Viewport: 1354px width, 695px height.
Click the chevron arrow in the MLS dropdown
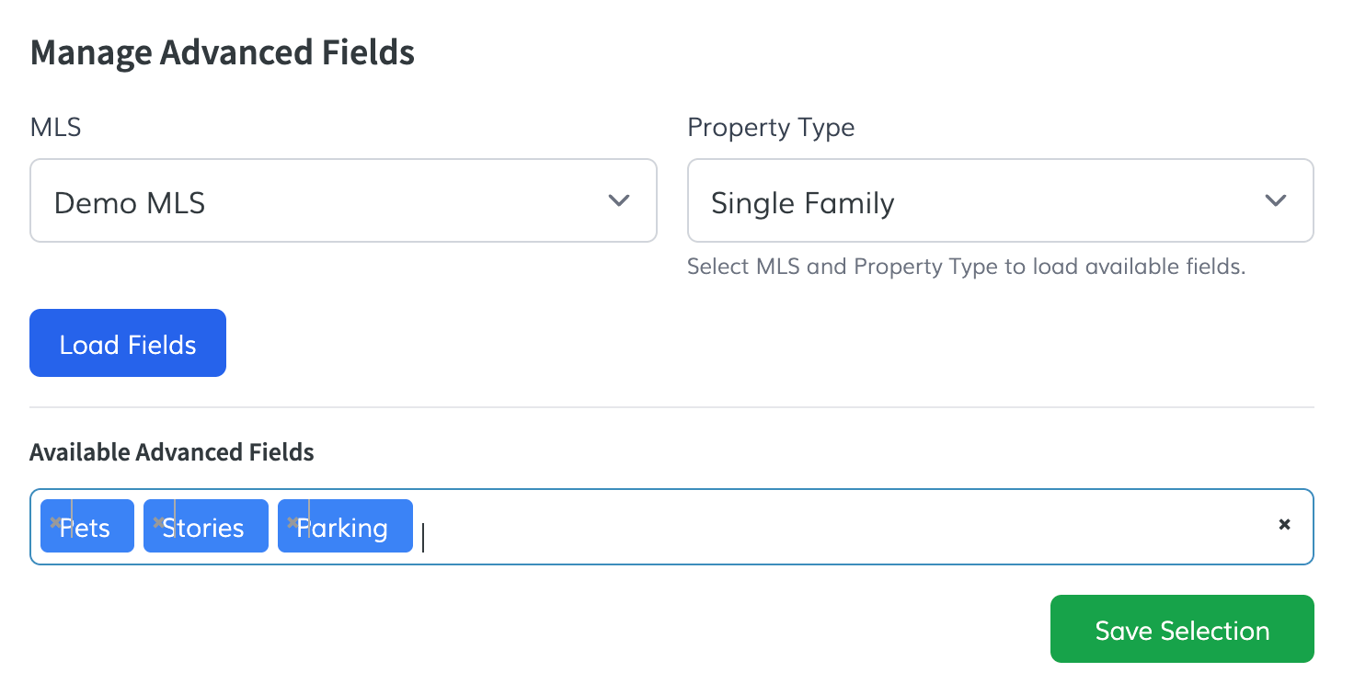(x=619, y=200)
